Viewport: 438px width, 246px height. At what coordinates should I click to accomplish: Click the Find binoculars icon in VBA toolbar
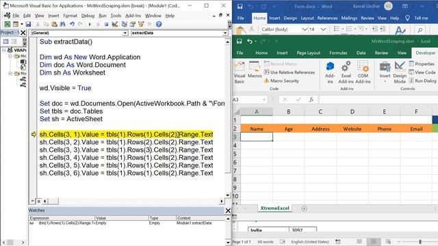pos(62,25)
